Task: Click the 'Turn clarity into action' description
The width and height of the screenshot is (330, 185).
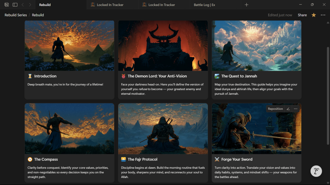Action: [x=256, y=172]
